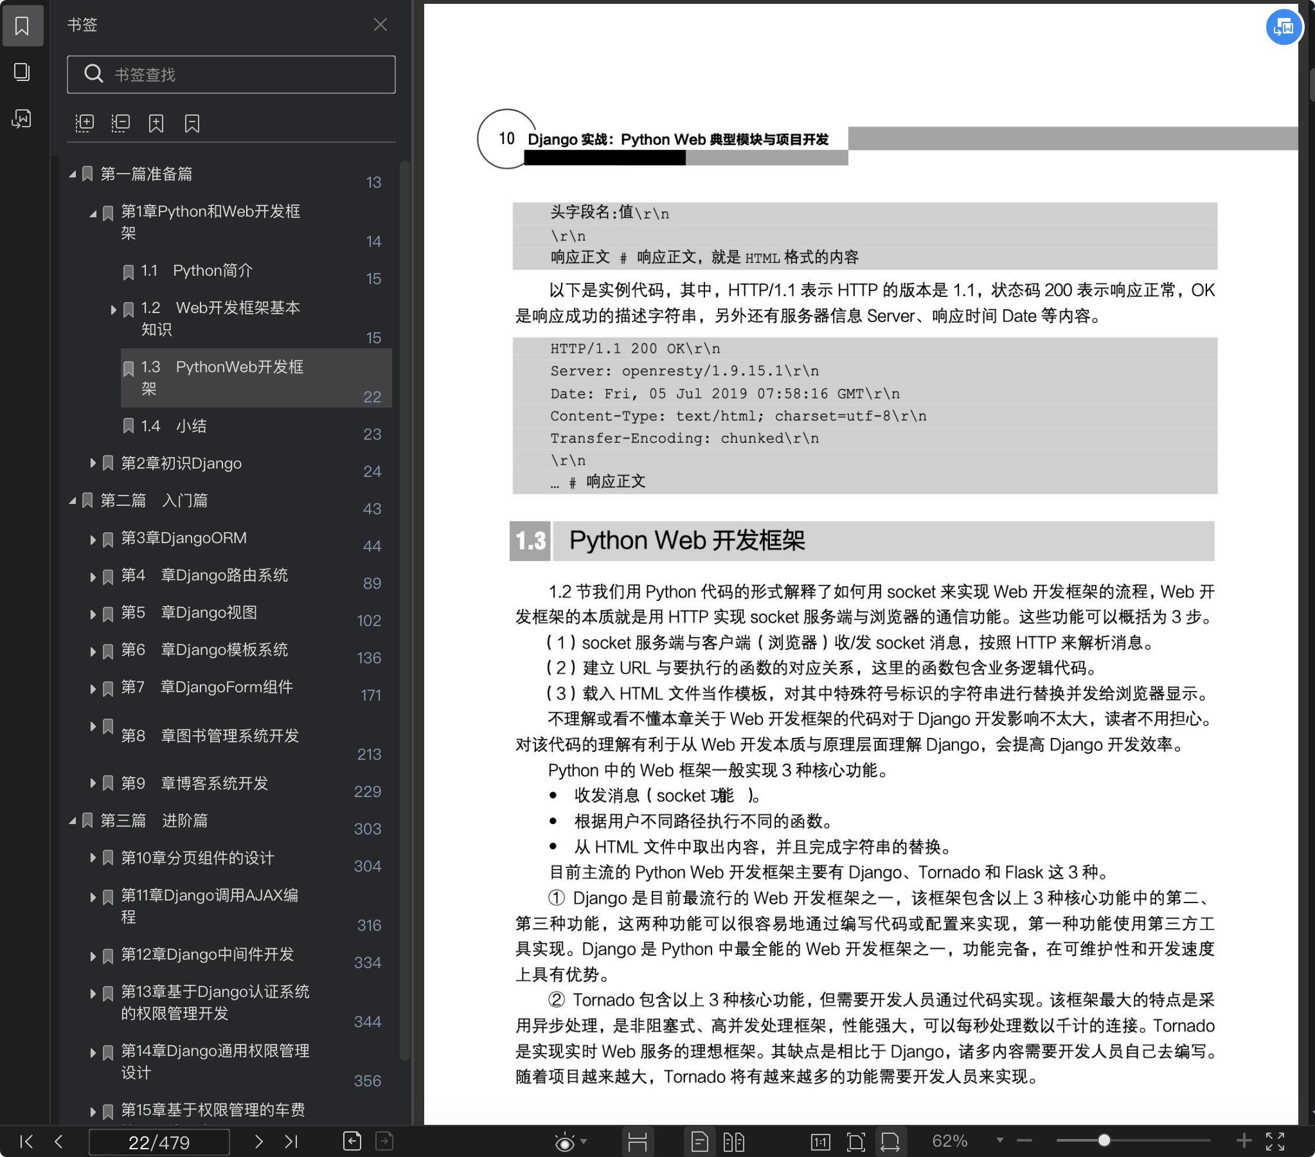Screen dimensions: 1315x1157
Task: Close the bookmarks panel
Action: [x=380, y=24]
